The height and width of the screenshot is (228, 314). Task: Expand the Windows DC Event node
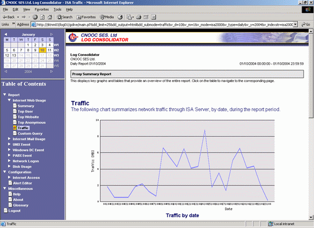tap(9, 149)
